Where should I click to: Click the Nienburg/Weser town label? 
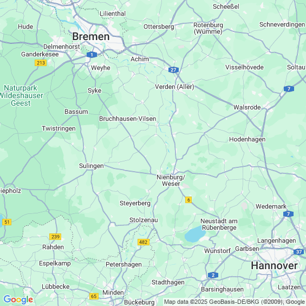pos(171,180)
